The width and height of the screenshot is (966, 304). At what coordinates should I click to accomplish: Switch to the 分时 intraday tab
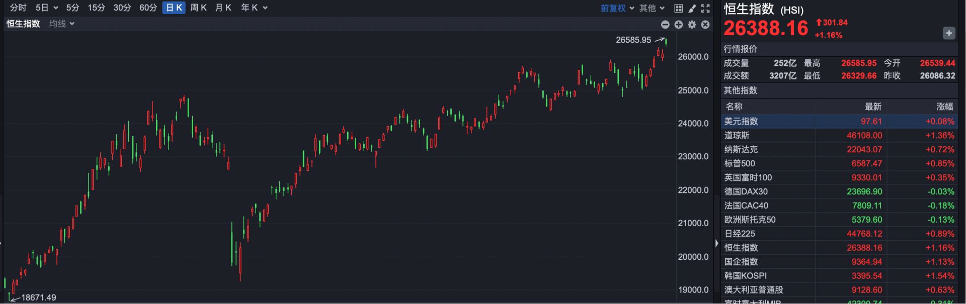coord(18,8)
